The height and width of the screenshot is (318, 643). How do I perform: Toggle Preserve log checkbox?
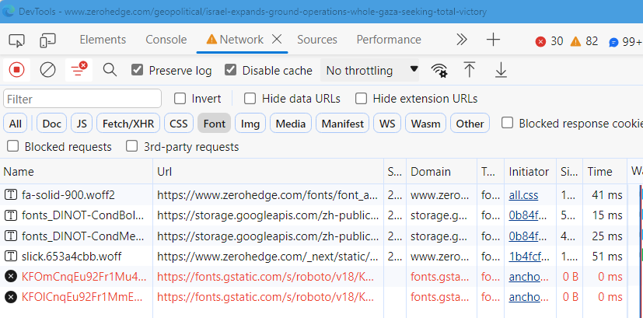[x=137, y=70]
